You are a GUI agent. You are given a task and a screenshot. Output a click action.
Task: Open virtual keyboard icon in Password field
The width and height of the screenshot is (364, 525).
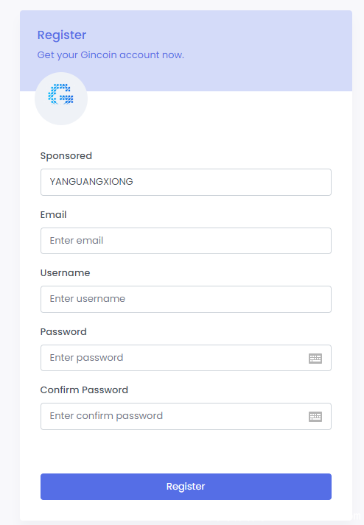point(315,359)
